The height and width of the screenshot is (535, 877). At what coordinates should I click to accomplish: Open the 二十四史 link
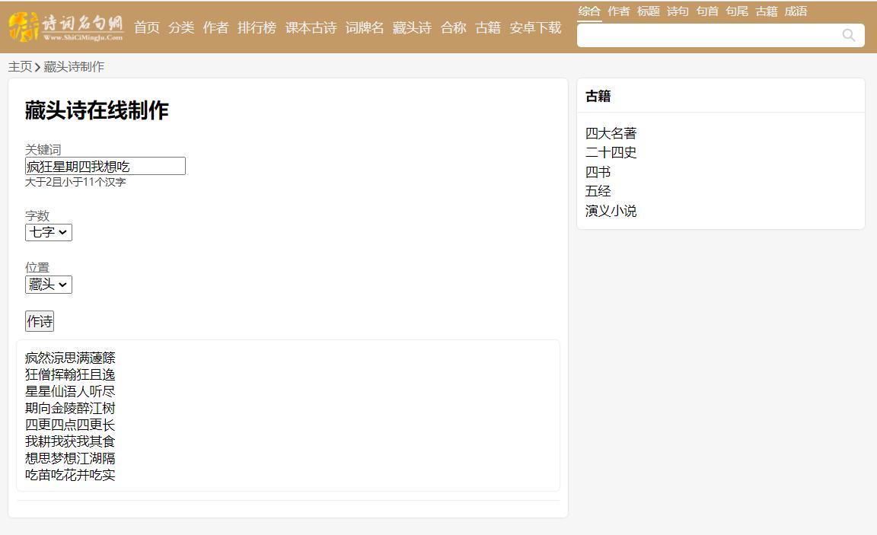point(611,152)
